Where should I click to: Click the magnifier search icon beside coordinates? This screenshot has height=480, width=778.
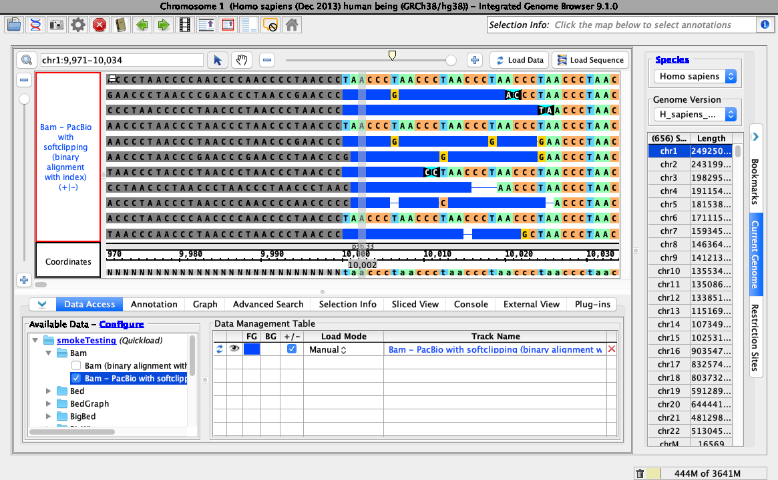pyautogui.click(x=27, y=60)
